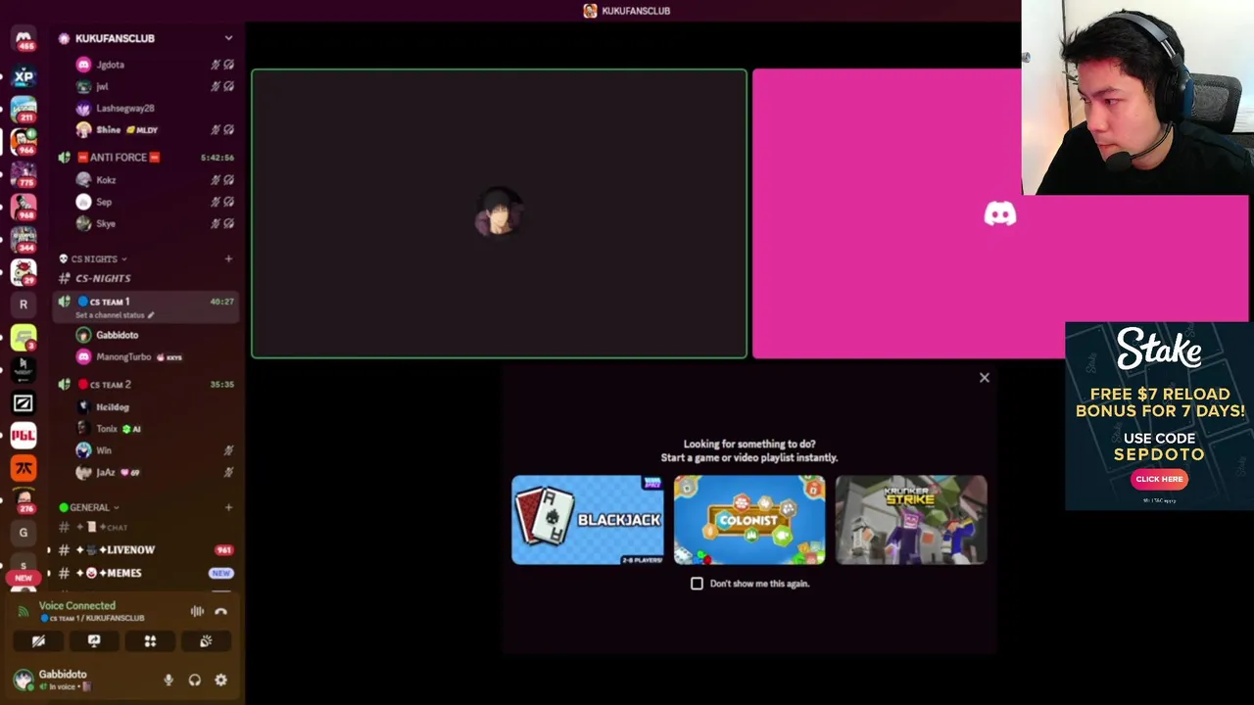Open server icon with 968 badge

24,207
